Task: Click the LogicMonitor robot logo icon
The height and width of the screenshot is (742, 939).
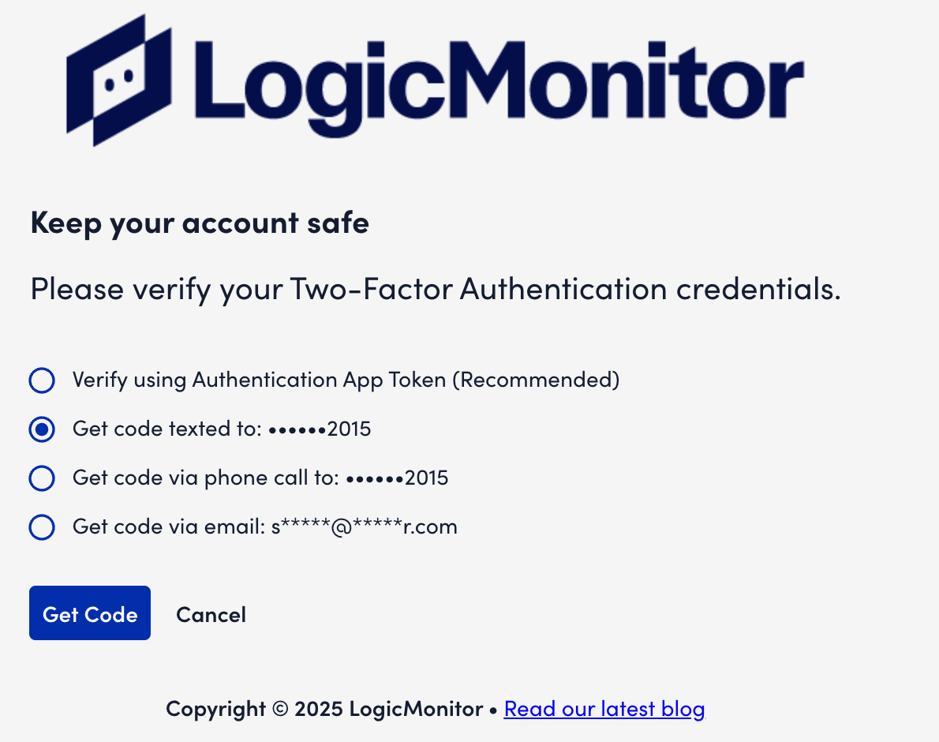Action: coord(118,80)
